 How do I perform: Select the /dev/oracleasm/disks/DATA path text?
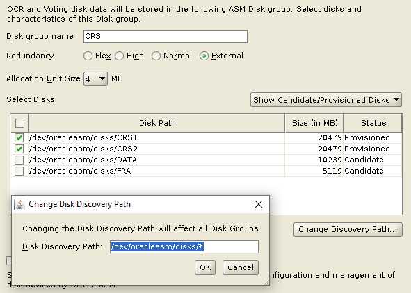click(x=83, y=160)
